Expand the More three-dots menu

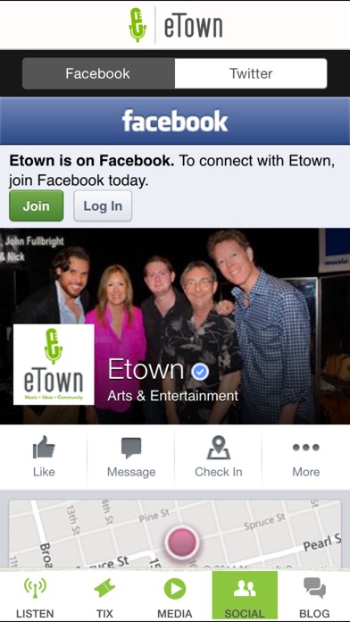[x=305, y=448]
